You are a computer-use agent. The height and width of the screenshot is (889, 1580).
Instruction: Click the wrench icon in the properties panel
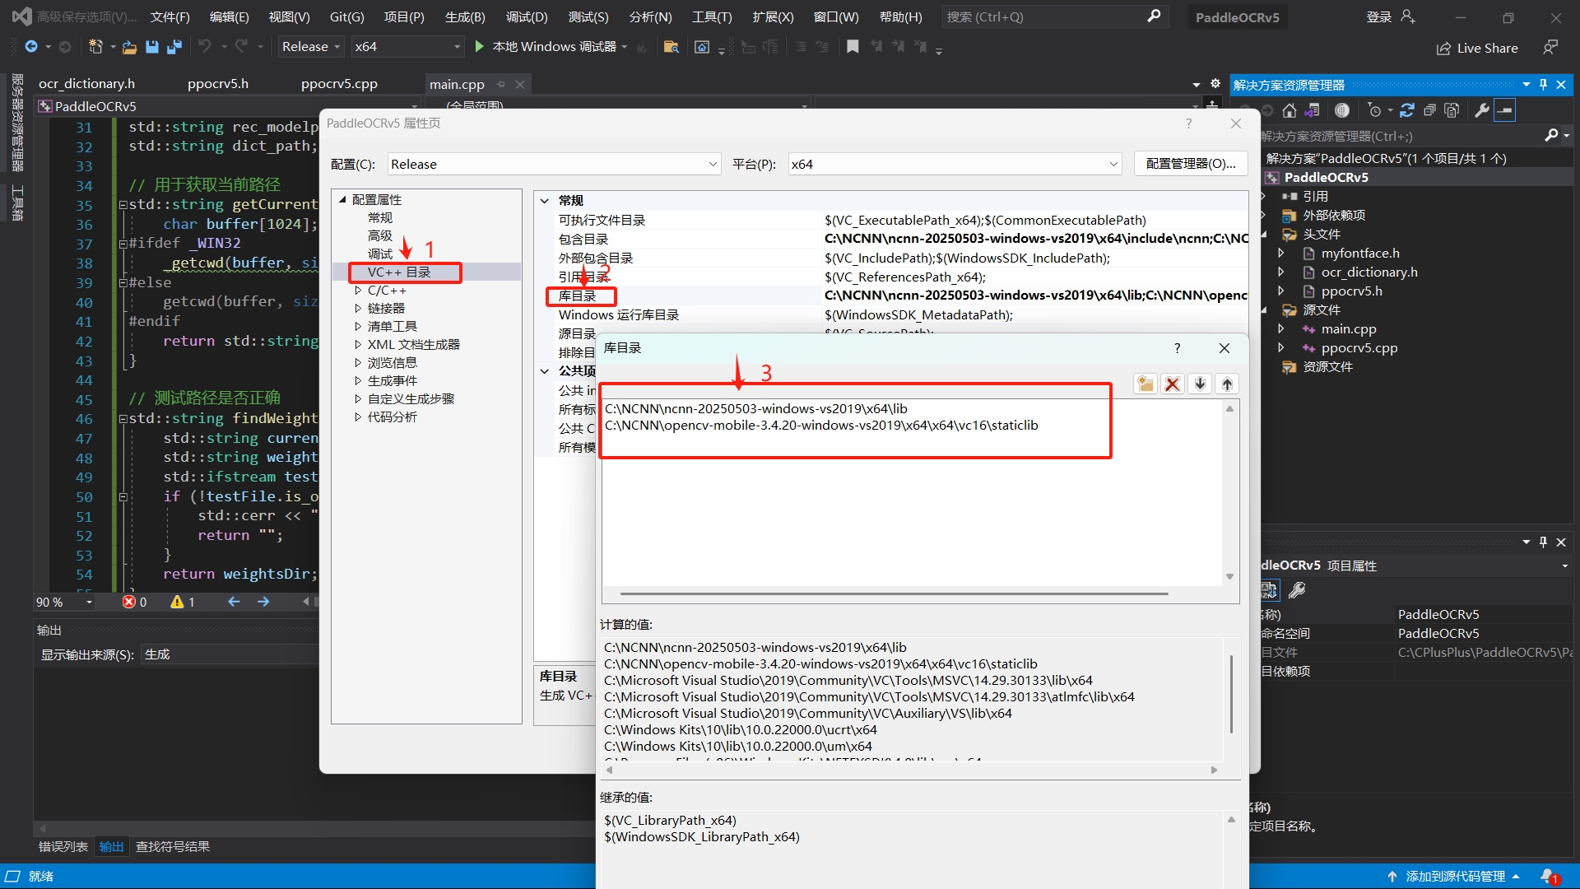tap(1298, 590)
